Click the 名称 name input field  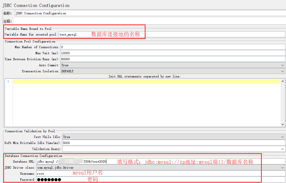point(150,13)
